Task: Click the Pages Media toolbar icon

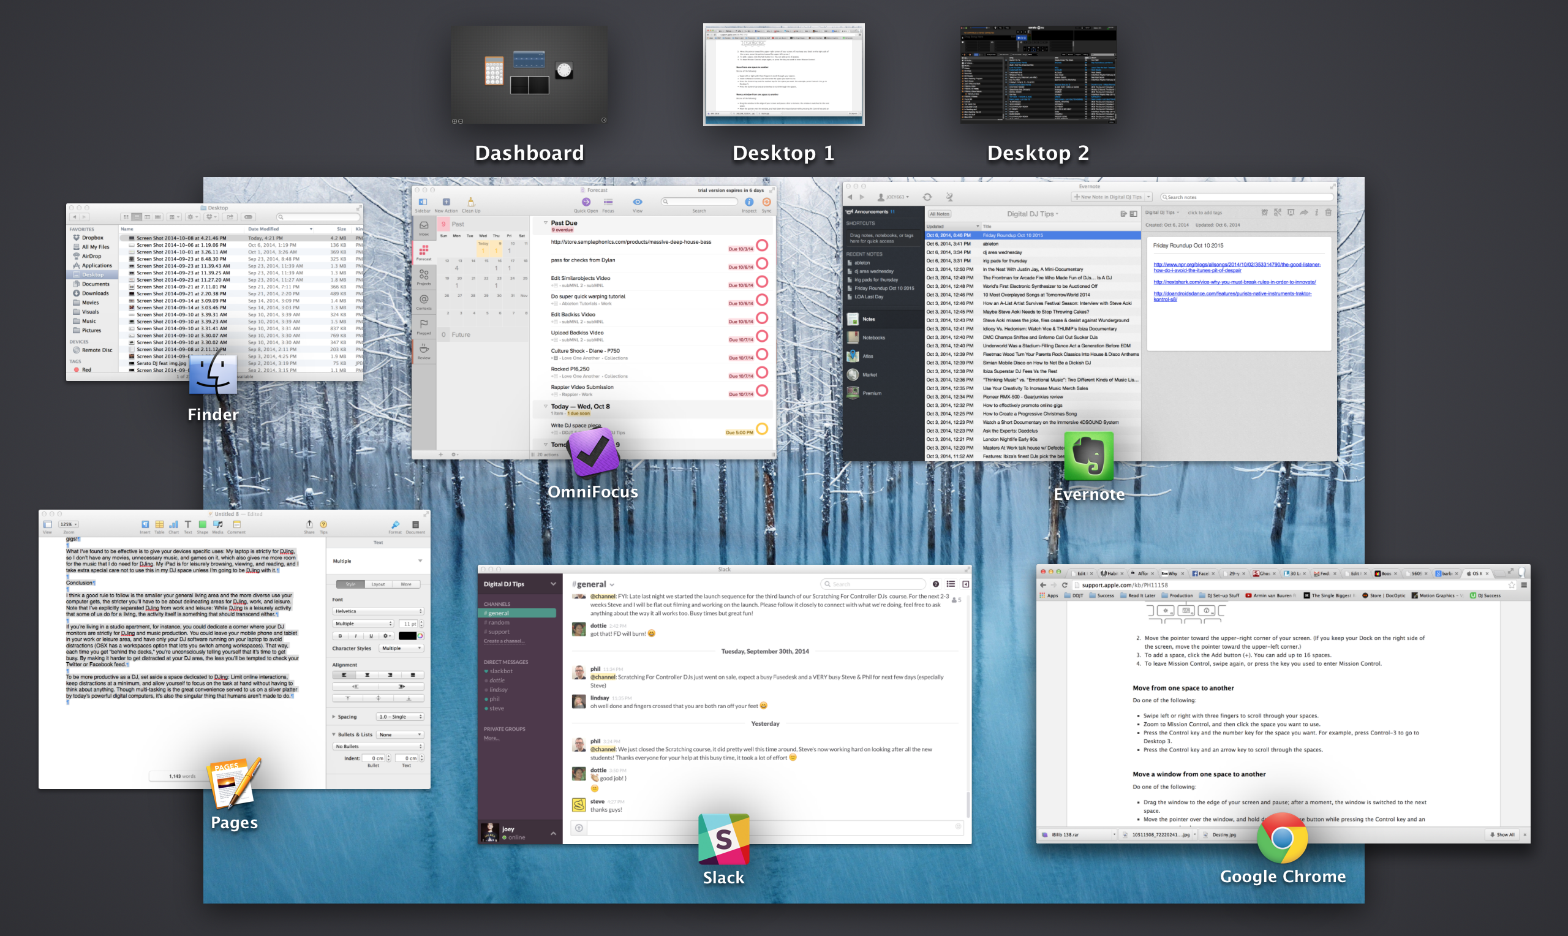Action: [x=217, y=525]
